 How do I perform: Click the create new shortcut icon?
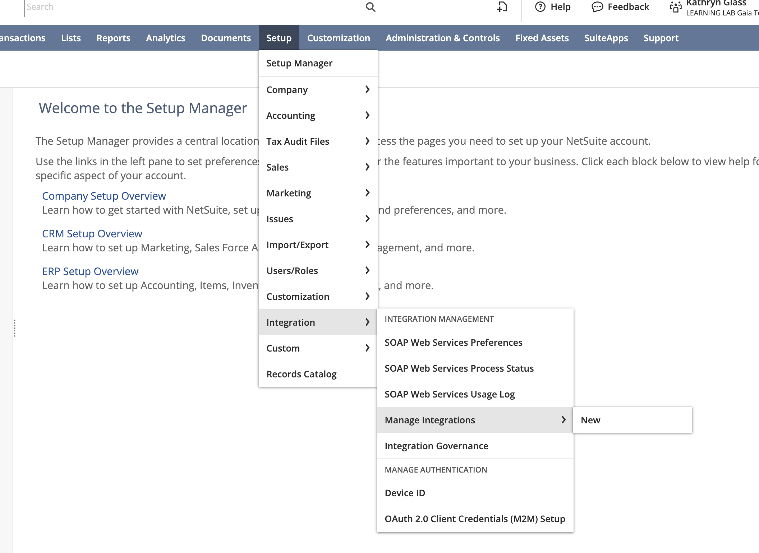coord(502,7)
